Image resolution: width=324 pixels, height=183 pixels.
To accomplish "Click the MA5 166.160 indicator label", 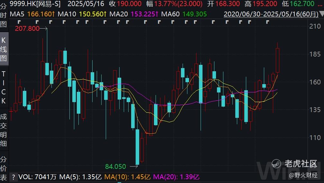I will click(32, 14).
